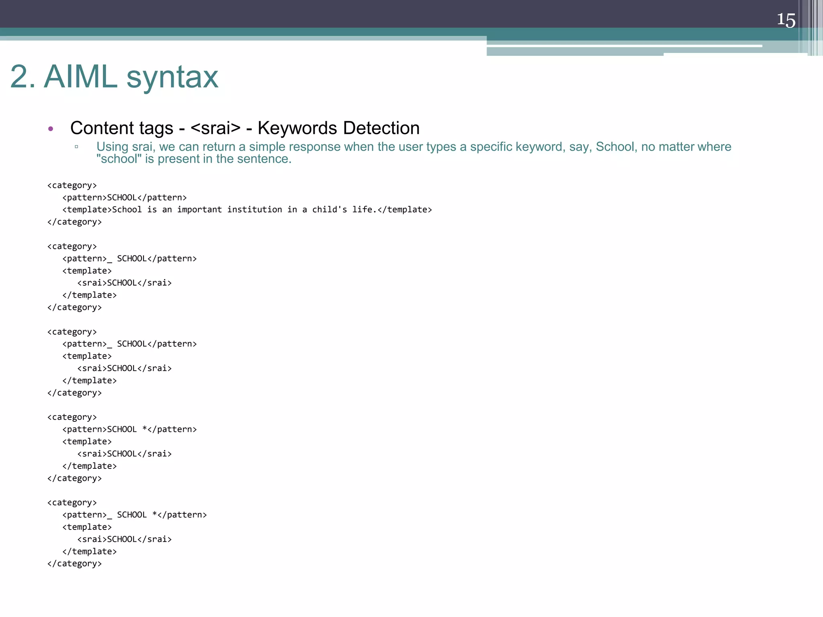Click the first <srai>SCHOOL</srai> line
The image size is (823, 617).
pyautogui.click(x=124, y=283)
